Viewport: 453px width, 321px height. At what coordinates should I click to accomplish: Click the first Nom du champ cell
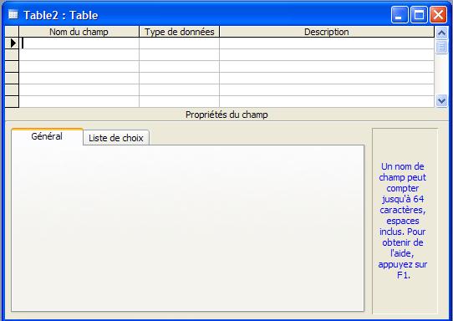tap(79, 43)
